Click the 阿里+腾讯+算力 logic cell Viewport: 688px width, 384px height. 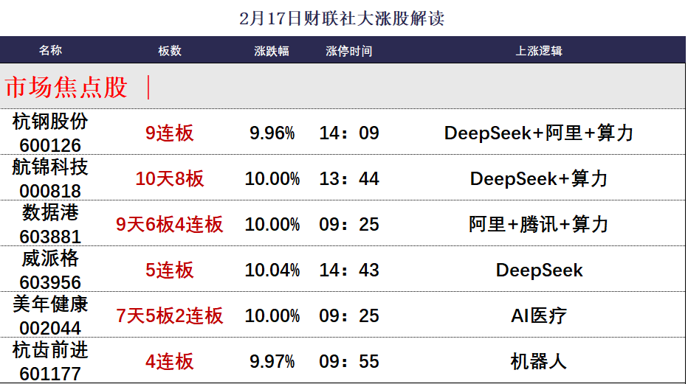(x=539, y=224)
